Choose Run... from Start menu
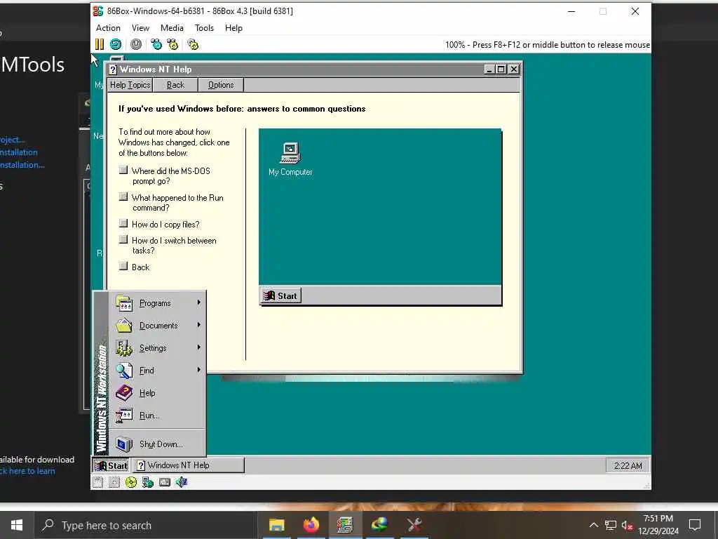This screenshot has height=539, width=718. click(x=157, y=415)
